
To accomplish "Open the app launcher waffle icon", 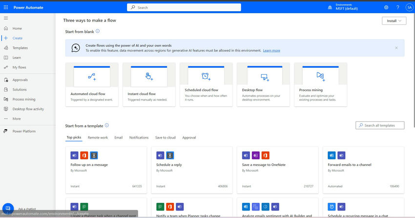I will (5, 7).
